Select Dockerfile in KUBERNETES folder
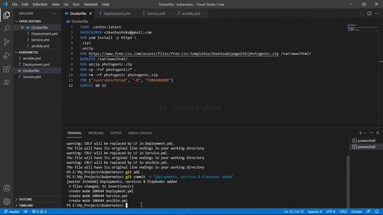The width and height of the screenshot is (383, 215). pos(37,70)
